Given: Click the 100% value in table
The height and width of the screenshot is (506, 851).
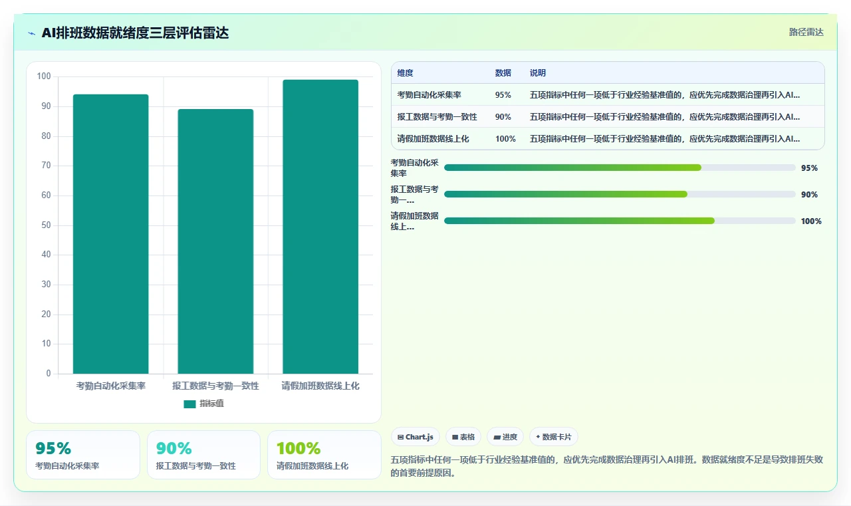Looking at the screenshot, I should pyautogui.click(x=505, y=139).
